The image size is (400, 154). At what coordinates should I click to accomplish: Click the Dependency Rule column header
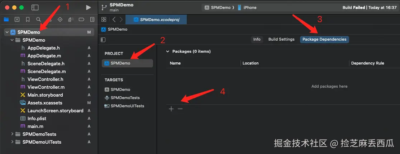pos(368,63)
